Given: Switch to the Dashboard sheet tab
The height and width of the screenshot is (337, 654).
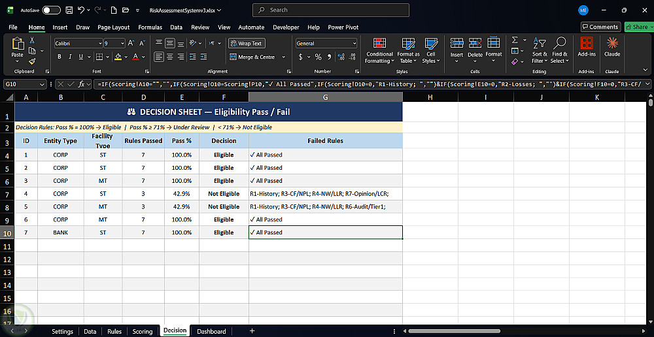Looking at the screenshot, I should pyautogui.click(x=211, y=331).
